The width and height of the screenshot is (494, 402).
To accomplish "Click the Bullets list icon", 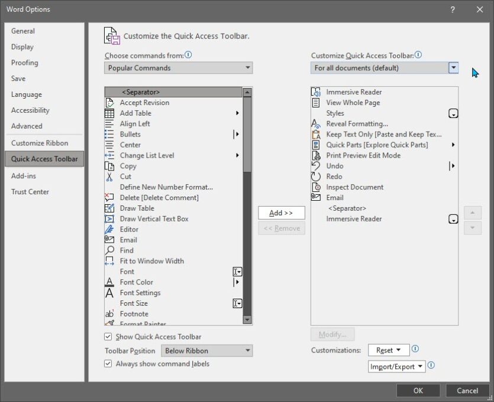I will (x=109, y=135).
